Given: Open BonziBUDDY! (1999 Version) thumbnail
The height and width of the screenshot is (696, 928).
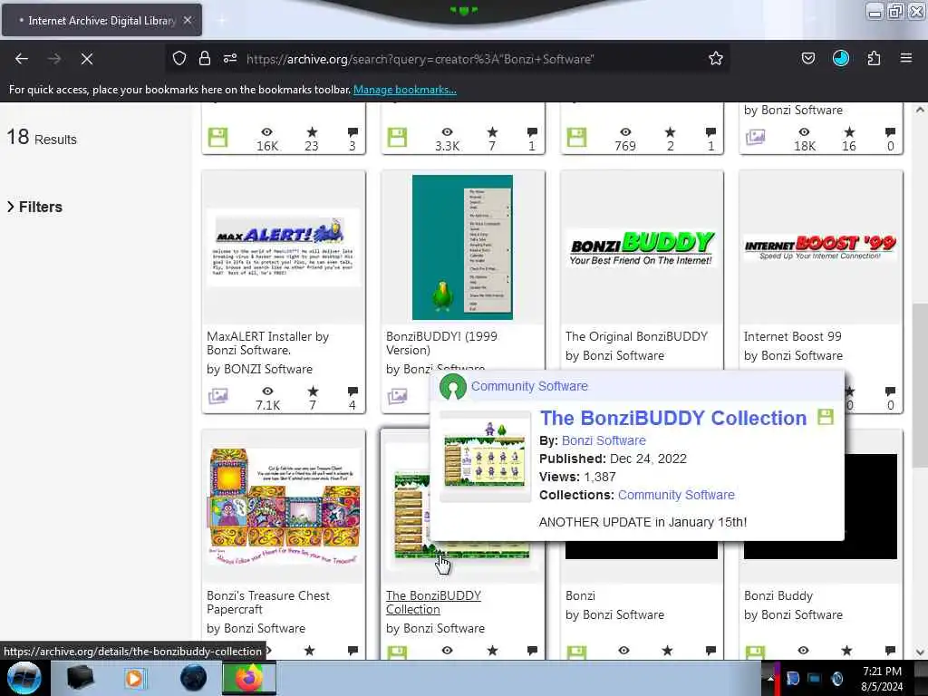Looking at the screenshot, I should point(462,247).
